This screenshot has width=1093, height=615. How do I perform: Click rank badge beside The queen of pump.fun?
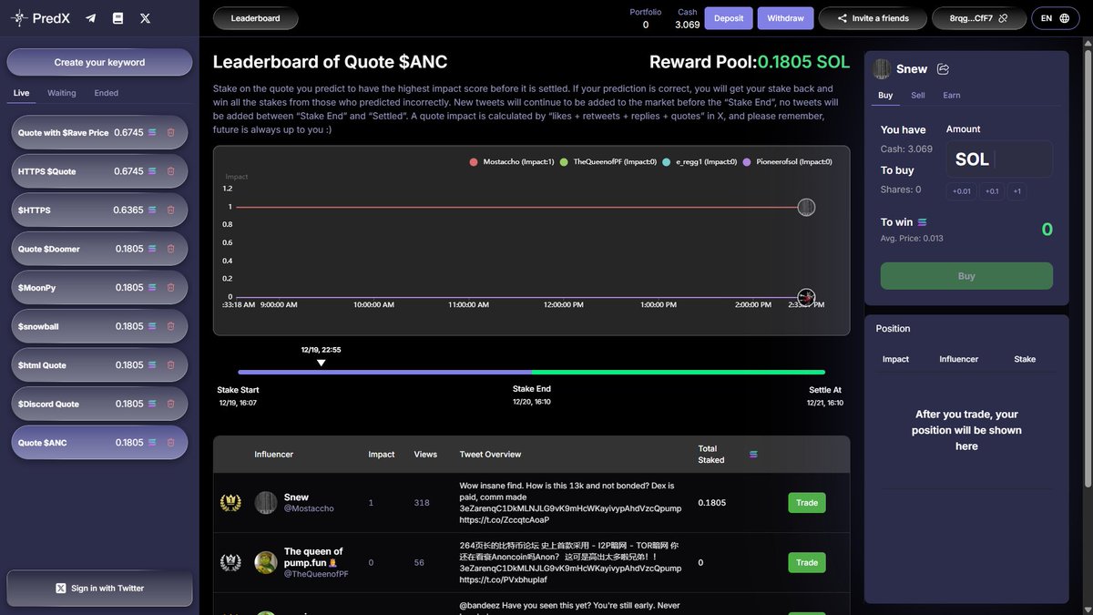[x=230, y=563]
